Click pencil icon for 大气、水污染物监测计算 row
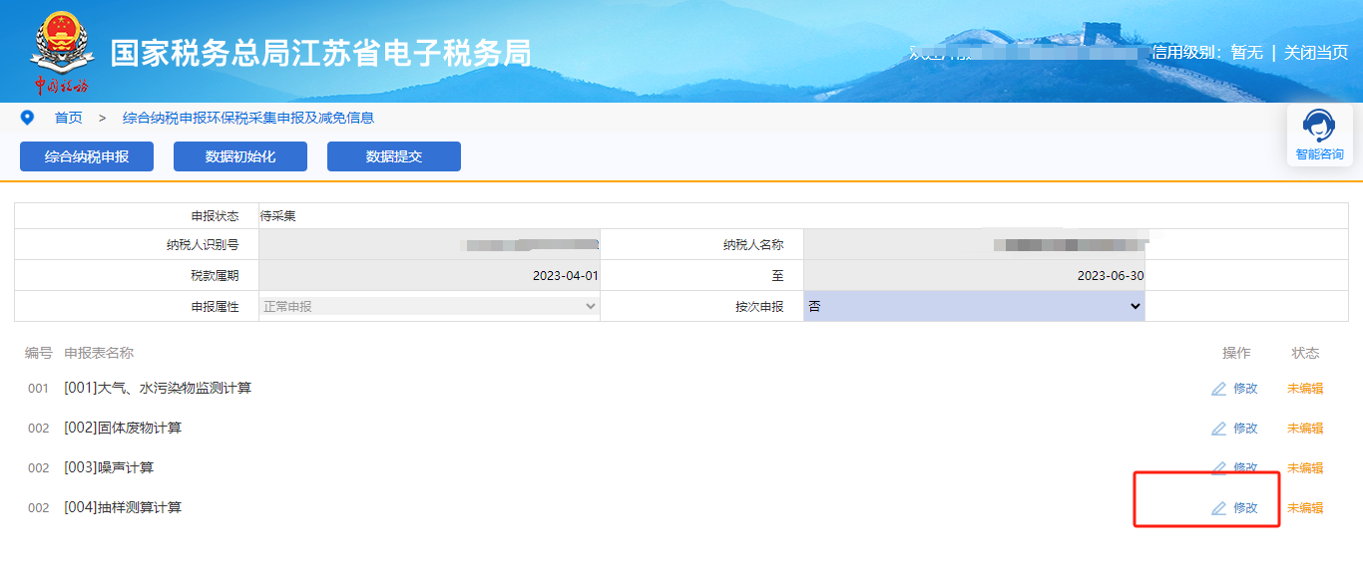Image resolution: width=1363 pixels, height=581 pixels. [x=1218, y=389]
